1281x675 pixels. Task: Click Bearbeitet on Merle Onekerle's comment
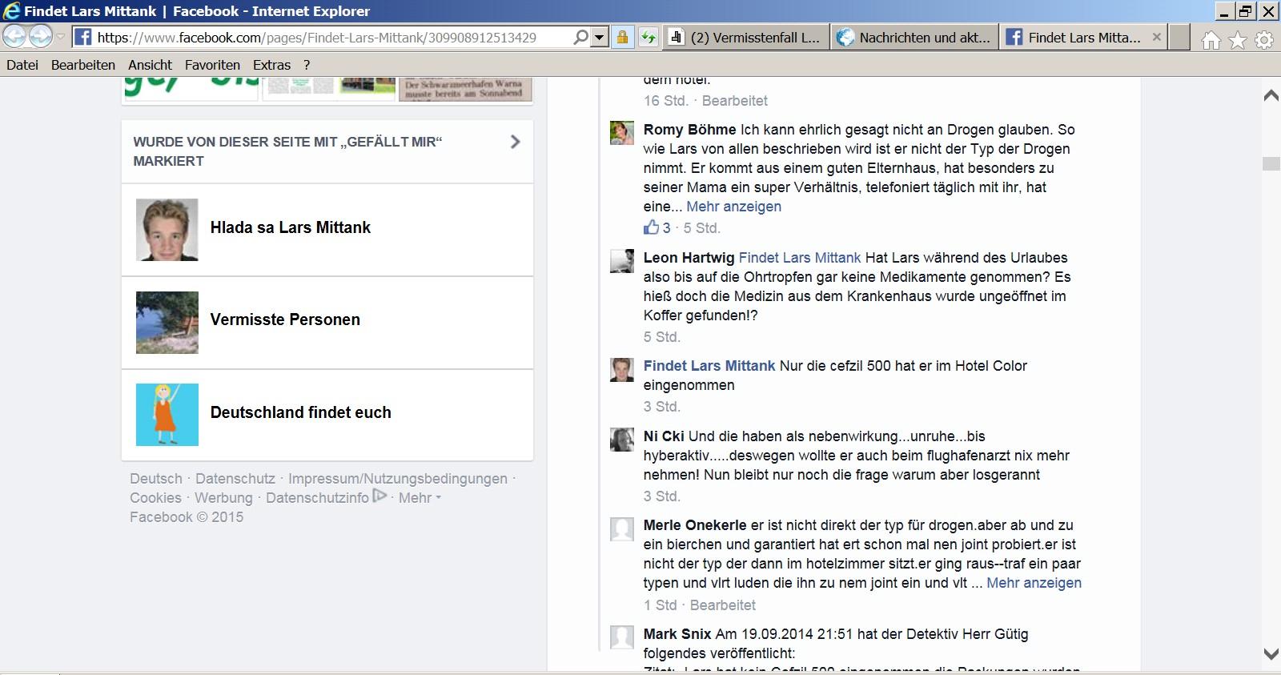723,605
